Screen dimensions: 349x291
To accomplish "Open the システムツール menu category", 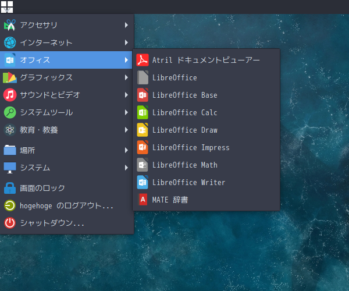I will (66, 112).
